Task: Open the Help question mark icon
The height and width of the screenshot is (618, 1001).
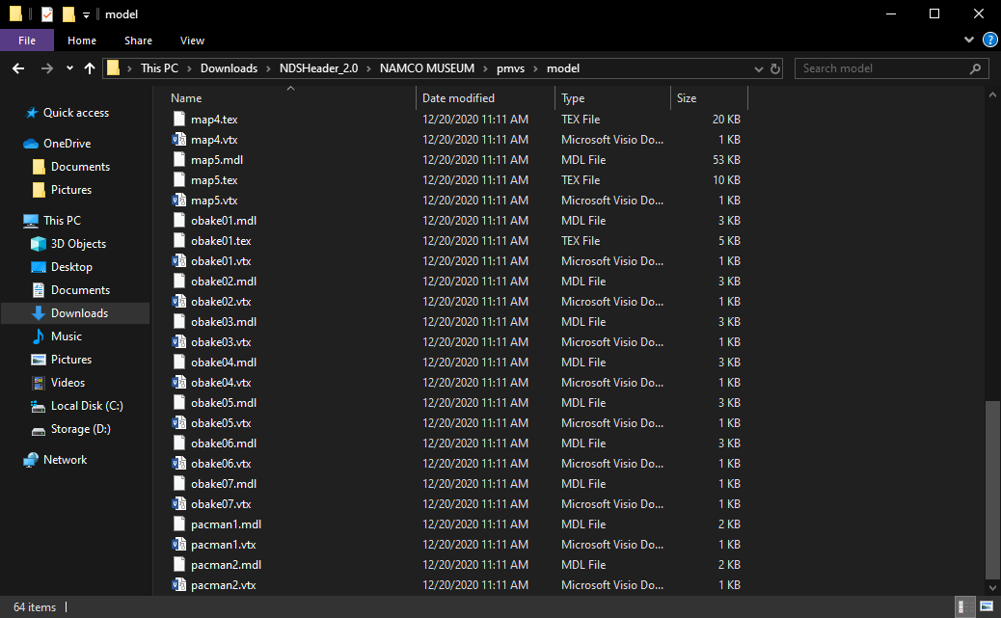Action: pyautogui.click(x=989, y=40)
